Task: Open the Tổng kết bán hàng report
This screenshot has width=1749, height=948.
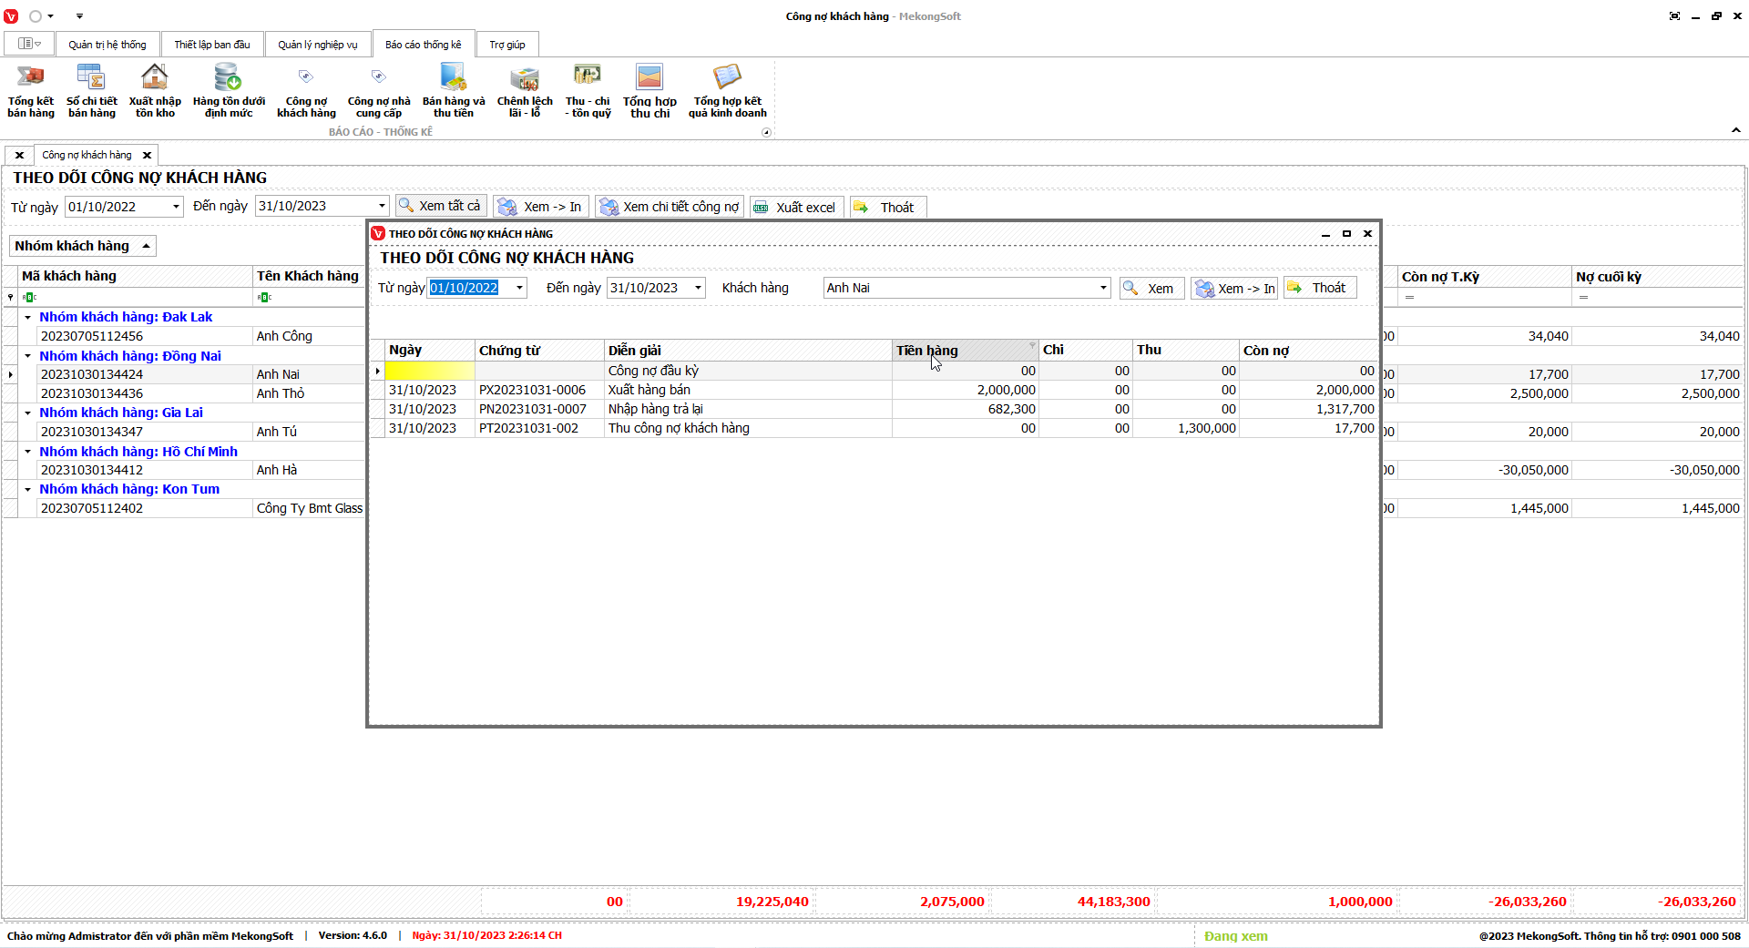Action: click(x=31, y=91)
